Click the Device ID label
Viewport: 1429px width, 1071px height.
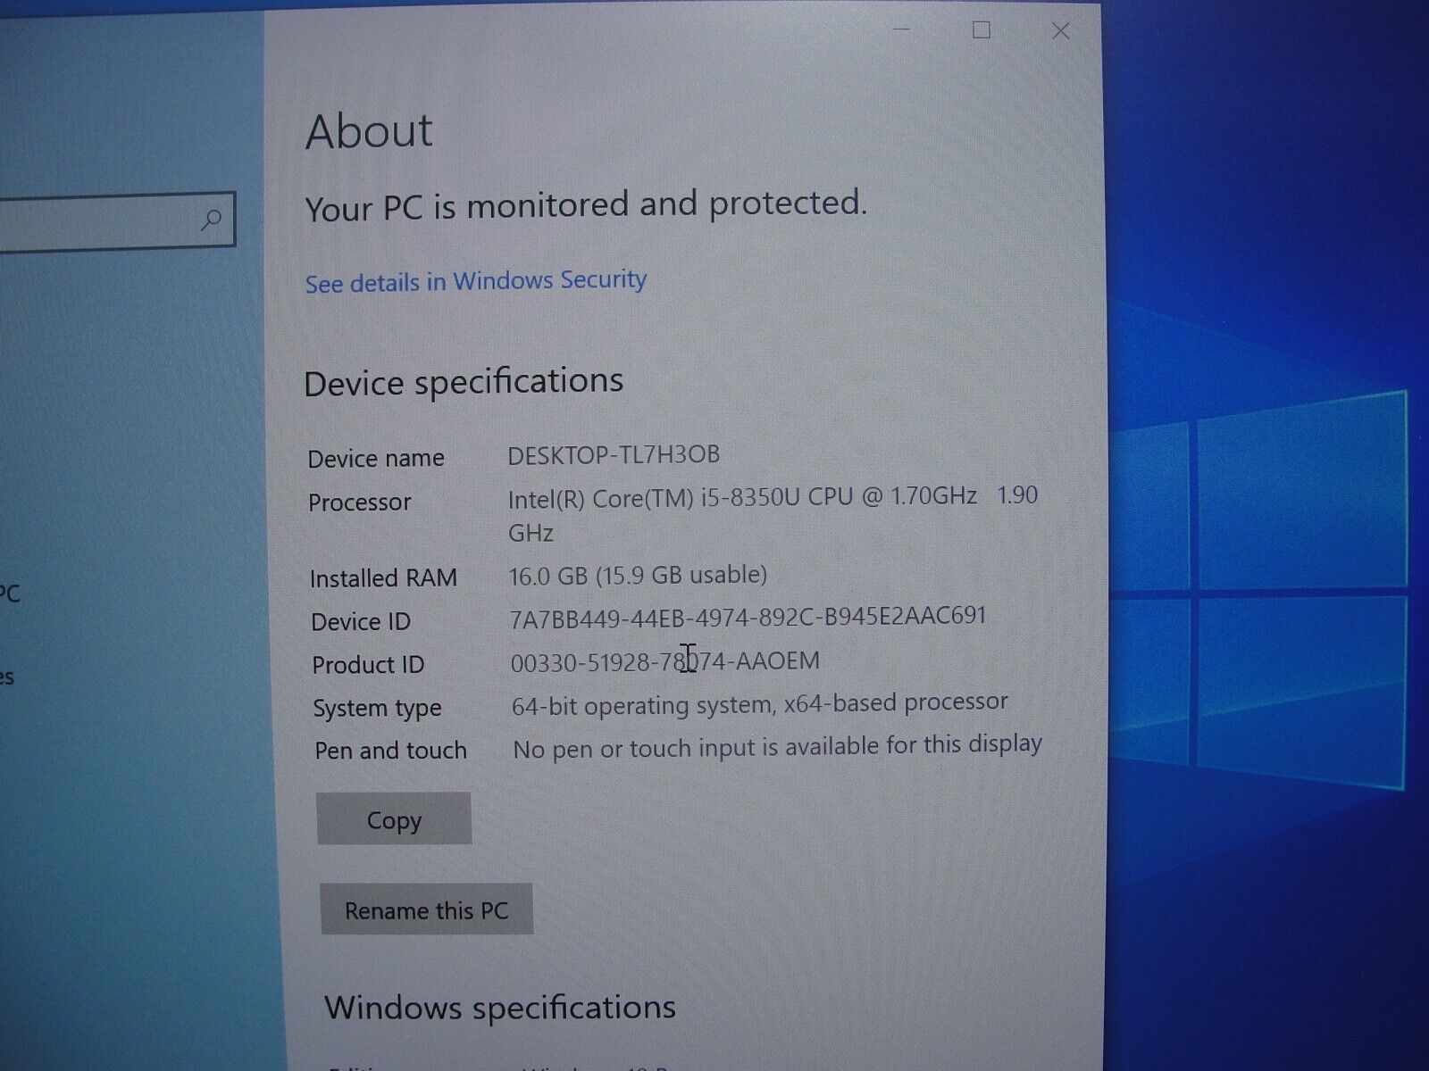361,622
